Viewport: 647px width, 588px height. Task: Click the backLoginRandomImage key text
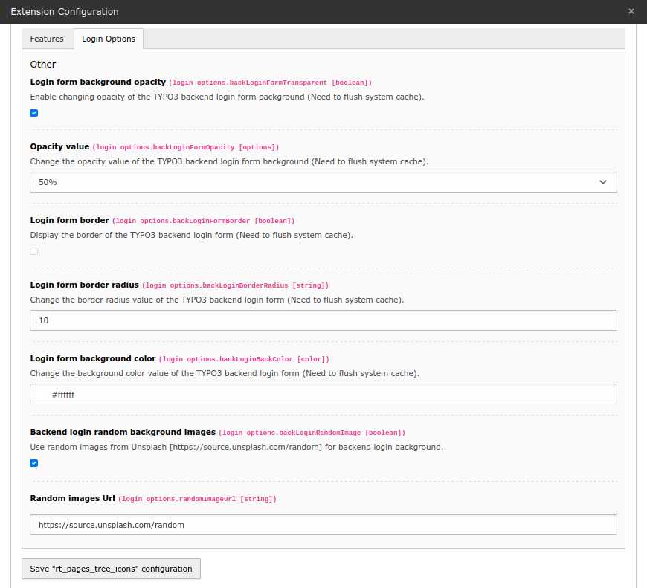click(x=312, y=433)
